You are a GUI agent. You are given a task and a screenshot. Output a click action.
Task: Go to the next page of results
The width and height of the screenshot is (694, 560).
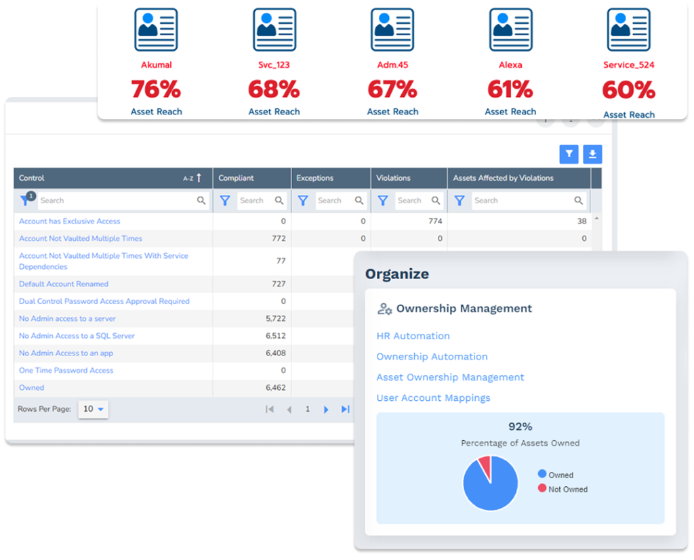click(326, 409)
